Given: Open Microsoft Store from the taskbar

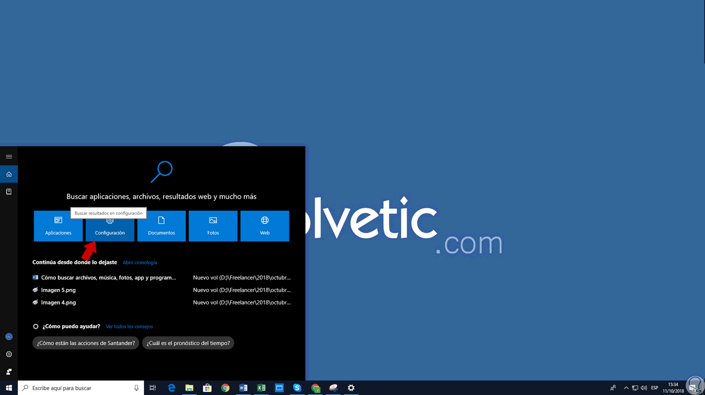Looking at the screenshot, I should [207, 388].
